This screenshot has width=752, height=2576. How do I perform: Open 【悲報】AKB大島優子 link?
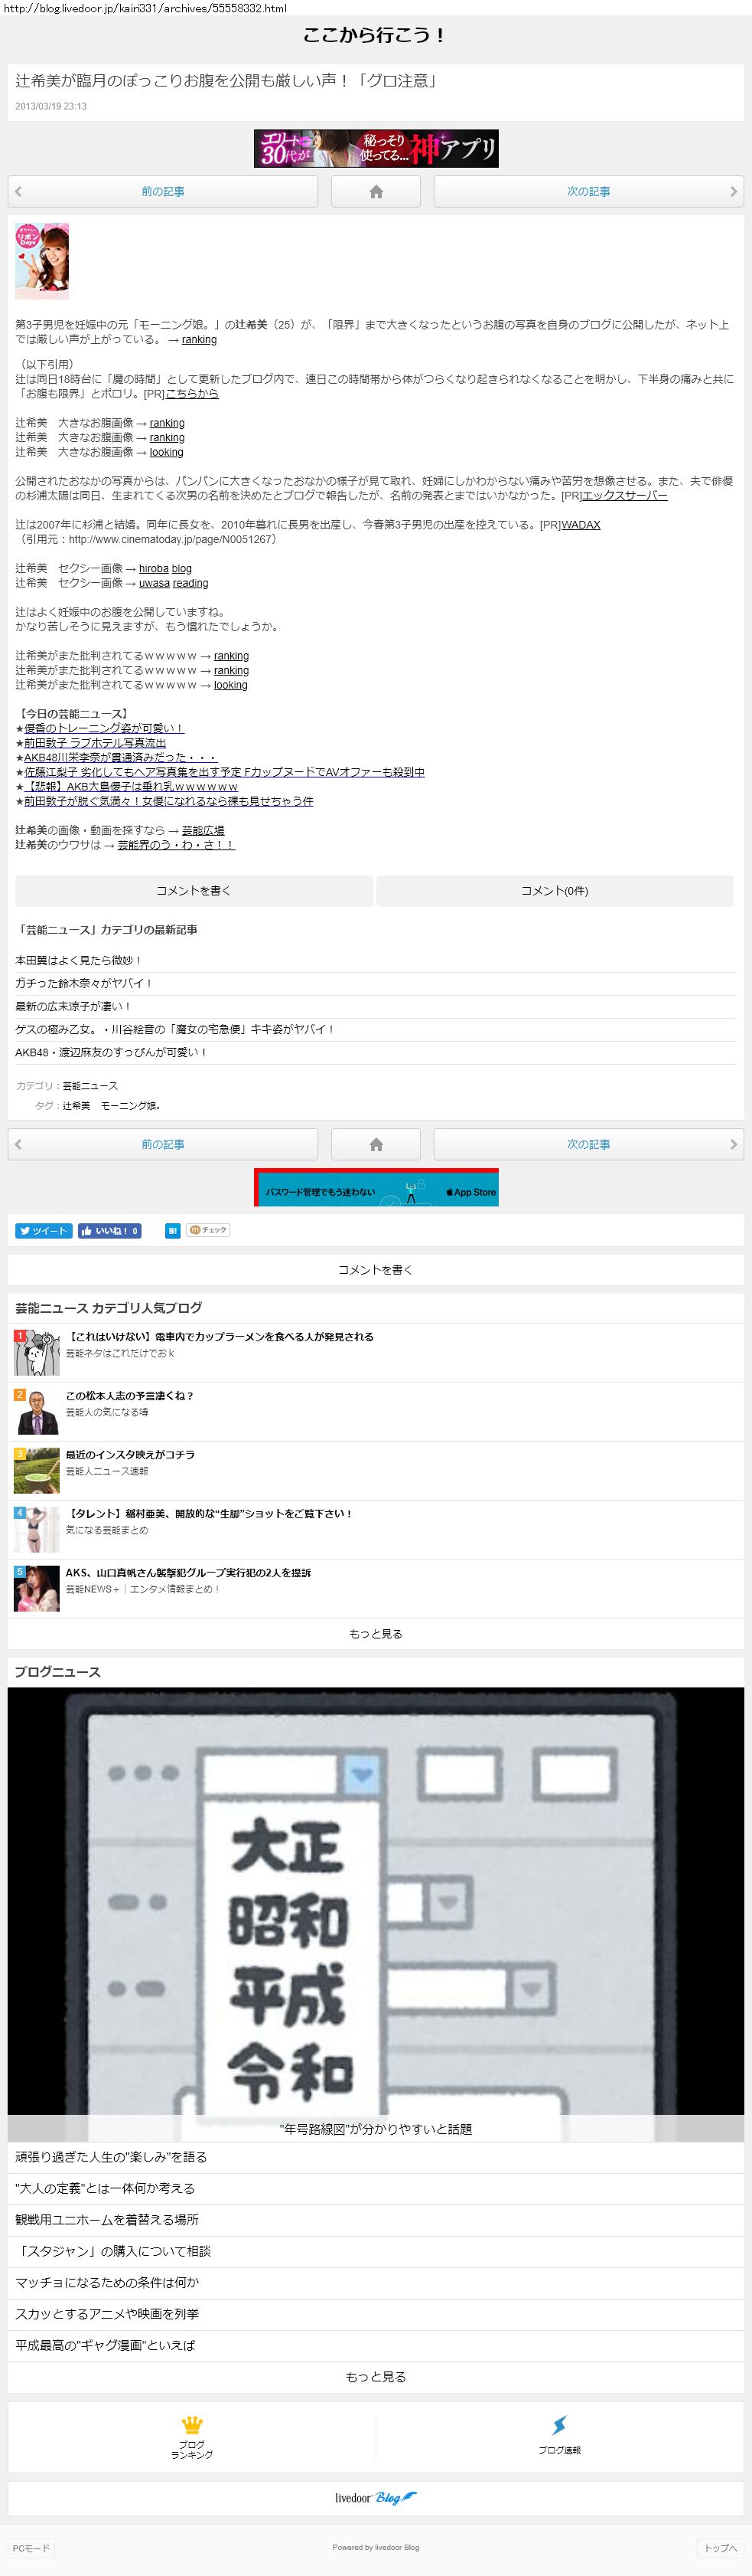131,787
